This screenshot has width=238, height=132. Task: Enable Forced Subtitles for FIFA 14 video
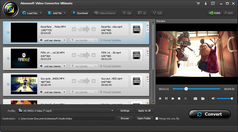pyautogui.click(x=101, y=66)
